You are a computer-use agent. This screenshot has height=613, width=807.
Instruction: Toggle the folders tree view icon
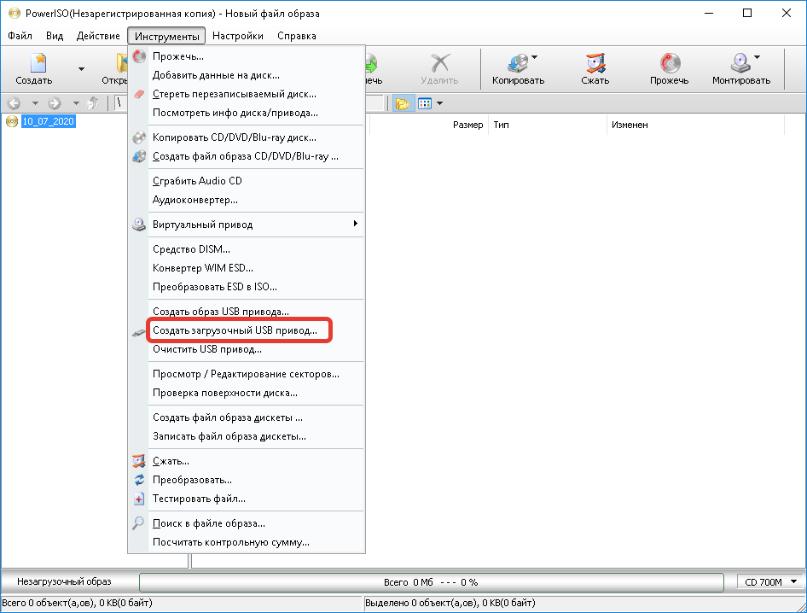[403, 103]
